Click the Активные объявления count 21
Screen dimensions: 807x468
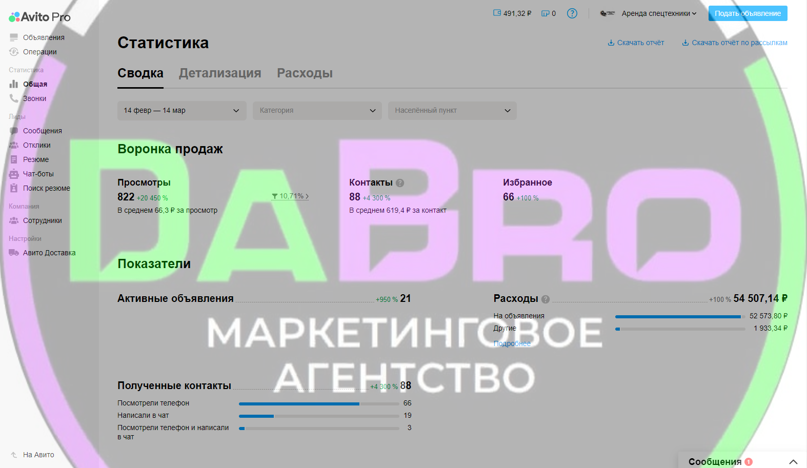pos(406,298)
